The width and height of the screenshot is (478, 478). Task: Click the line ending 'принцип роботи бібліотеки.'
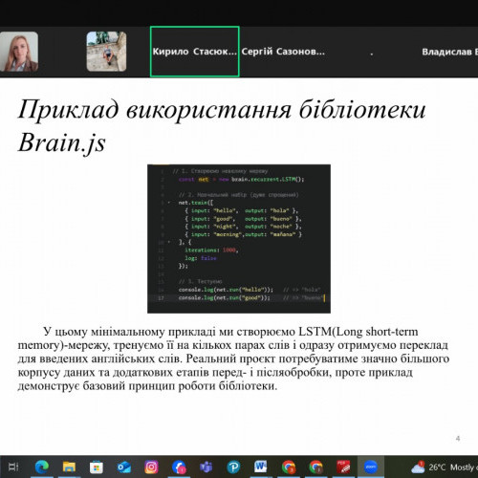(147, 386)
